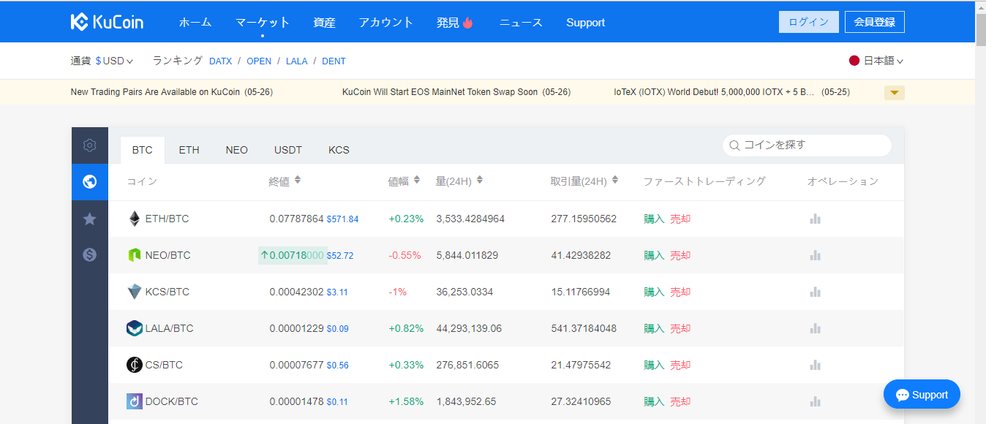Select the KCS/BTC pair name
Screen dimensions: 986x424
pos(168,292)
